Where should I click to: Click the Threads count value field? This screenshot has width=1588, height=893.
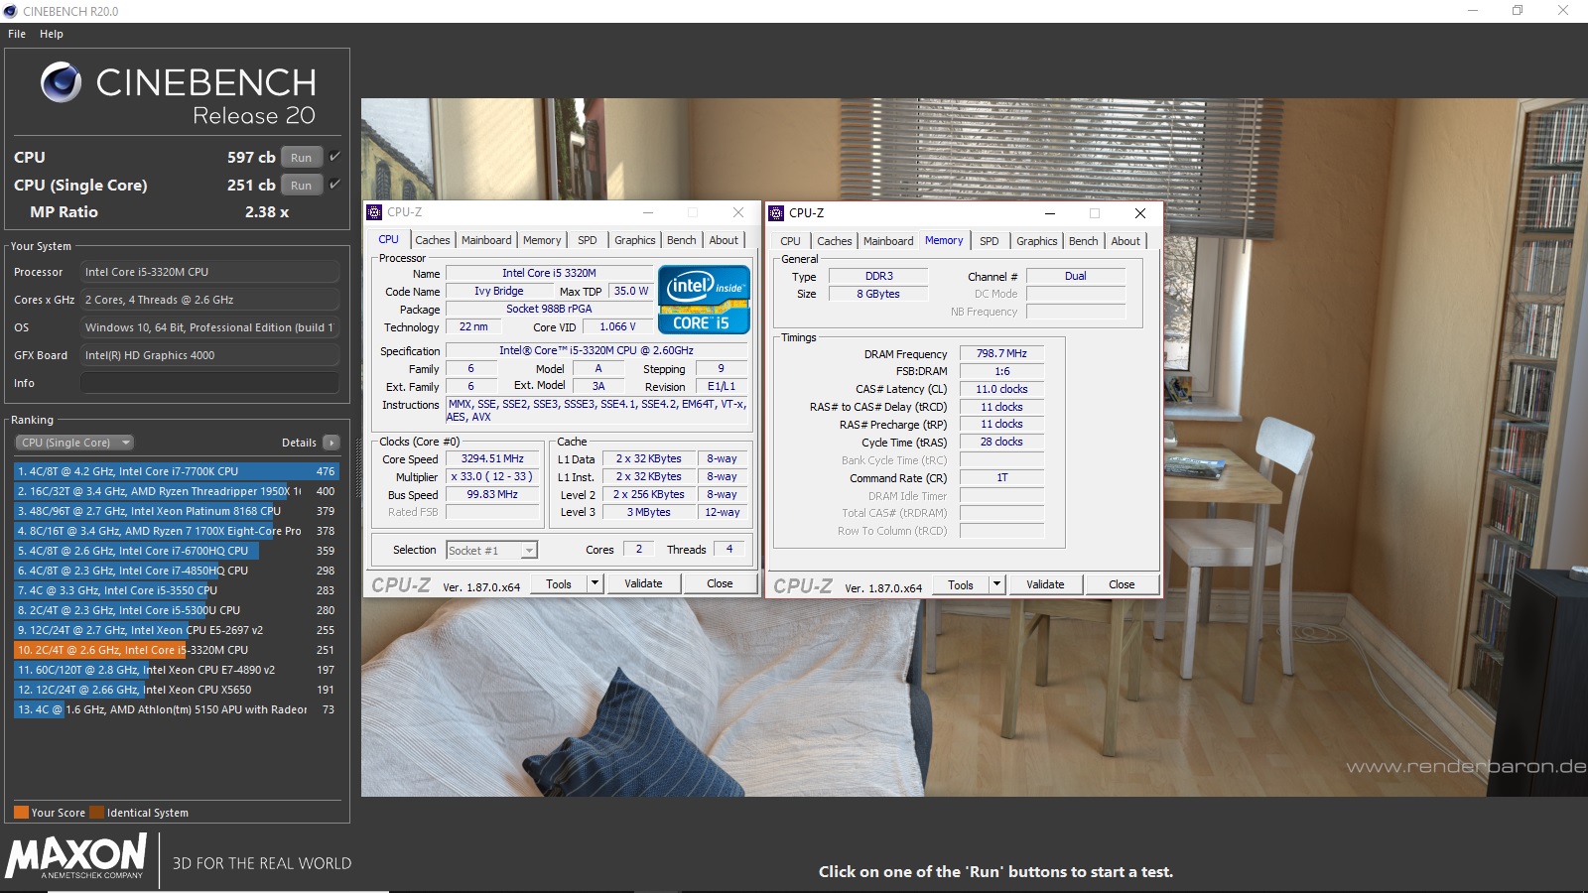pos(728,549)
